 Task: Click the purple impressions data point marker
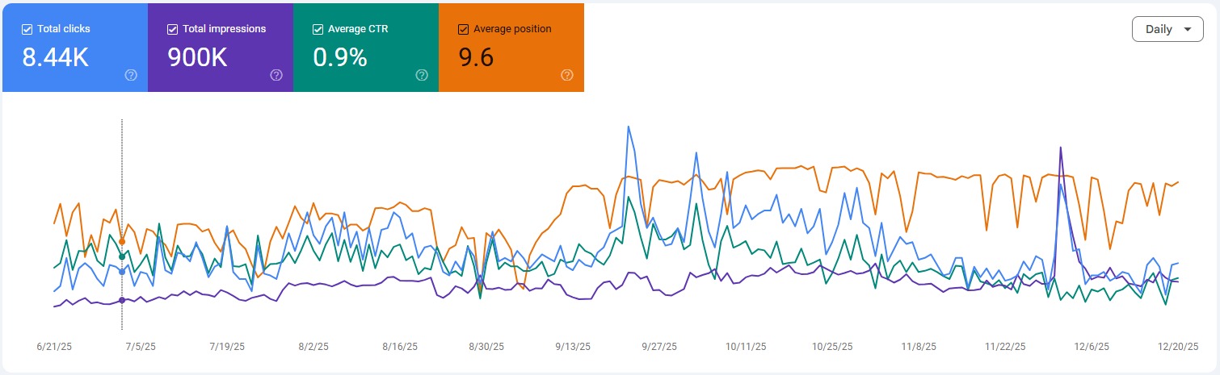[x=122, y=300]
